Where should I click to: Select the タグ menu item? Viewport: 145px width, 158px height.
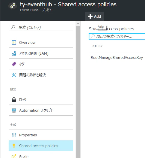tap(41, 64)
